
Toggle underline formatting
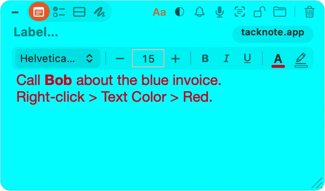tap(247, 58)
